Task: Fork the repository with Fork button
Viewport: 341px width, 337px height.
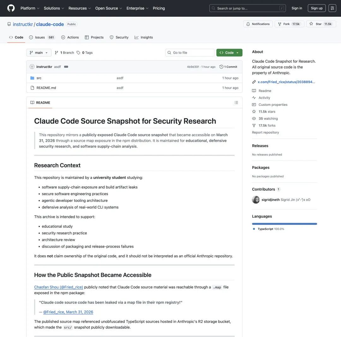Action: [x=289, y=24]
